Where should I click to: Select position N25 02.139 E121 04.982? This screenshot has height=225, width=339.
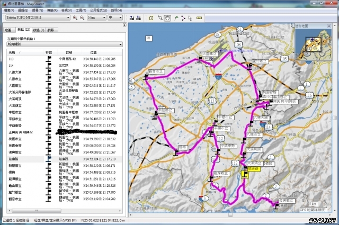pyautogui.click(x=100, y=199)
